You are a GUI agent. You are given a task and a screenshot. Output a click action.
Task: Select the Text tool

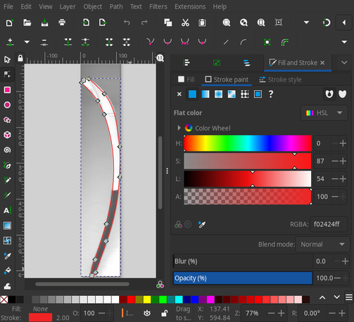point(7,210)
